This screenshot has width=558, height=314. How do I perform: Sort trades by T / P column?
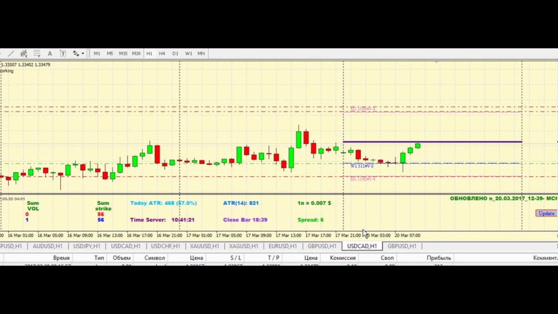coord(273,258)
